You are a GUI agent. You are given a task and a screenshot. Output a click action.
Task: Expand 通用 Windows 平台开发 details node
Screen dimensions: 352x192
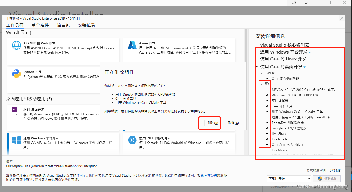coord(257,52)
